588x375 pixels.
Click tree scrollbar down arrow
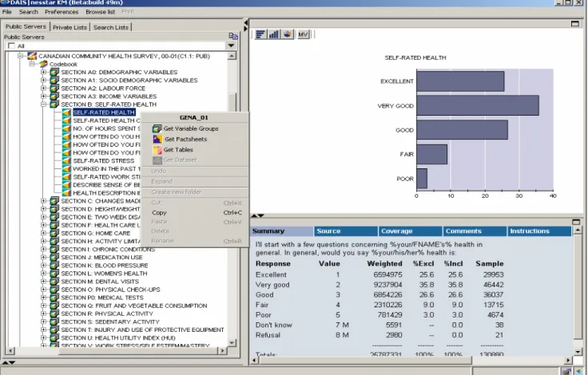tap(232, 342)
